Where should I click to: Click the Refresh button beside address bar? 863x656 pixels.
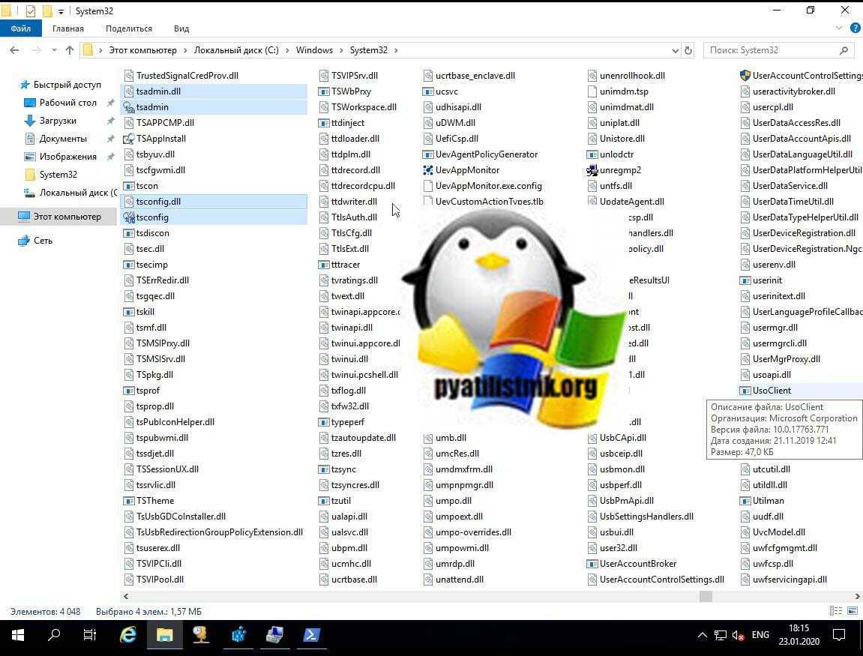[689, 50]
